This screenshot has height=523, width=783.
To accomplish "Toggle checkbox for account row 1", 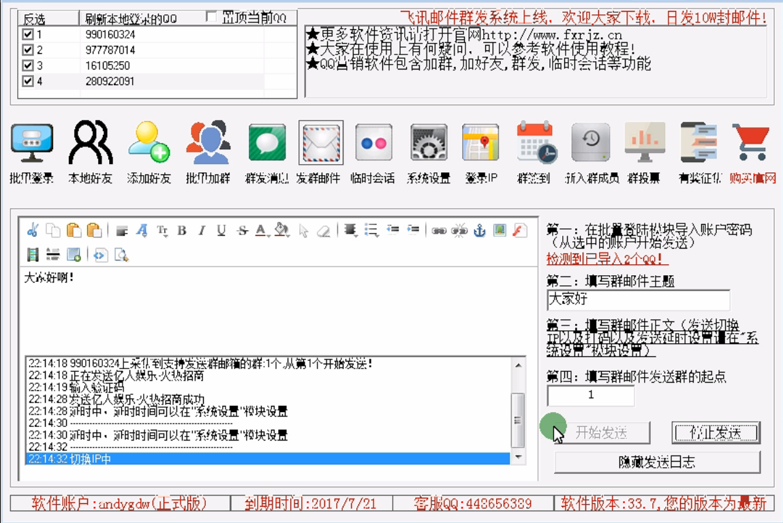I will [28, 34].
